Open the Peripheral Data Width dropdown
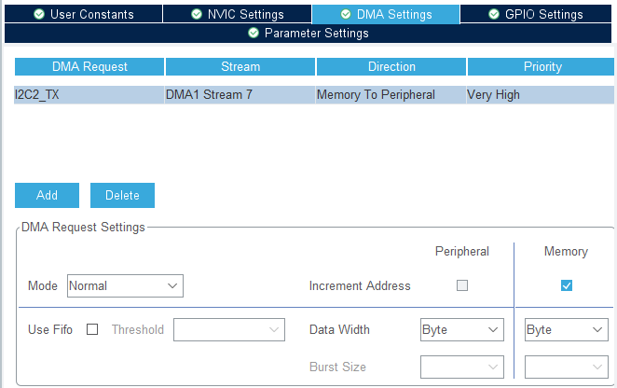617x388 pixels. (461, 329)
